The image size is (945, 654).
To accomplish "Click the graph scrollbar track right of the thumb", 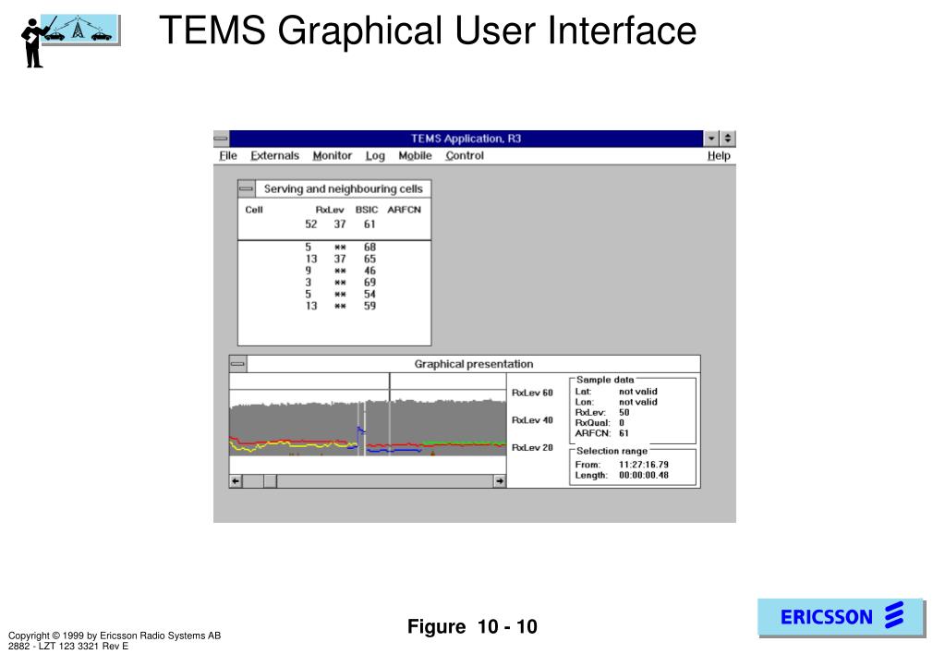I will pos(385,481).
